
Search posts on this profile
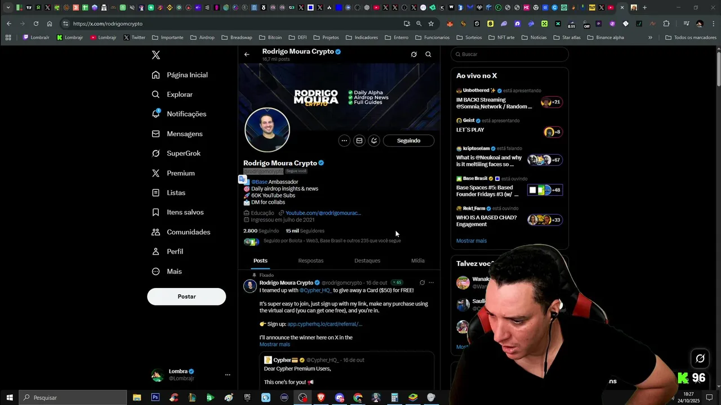428,55
